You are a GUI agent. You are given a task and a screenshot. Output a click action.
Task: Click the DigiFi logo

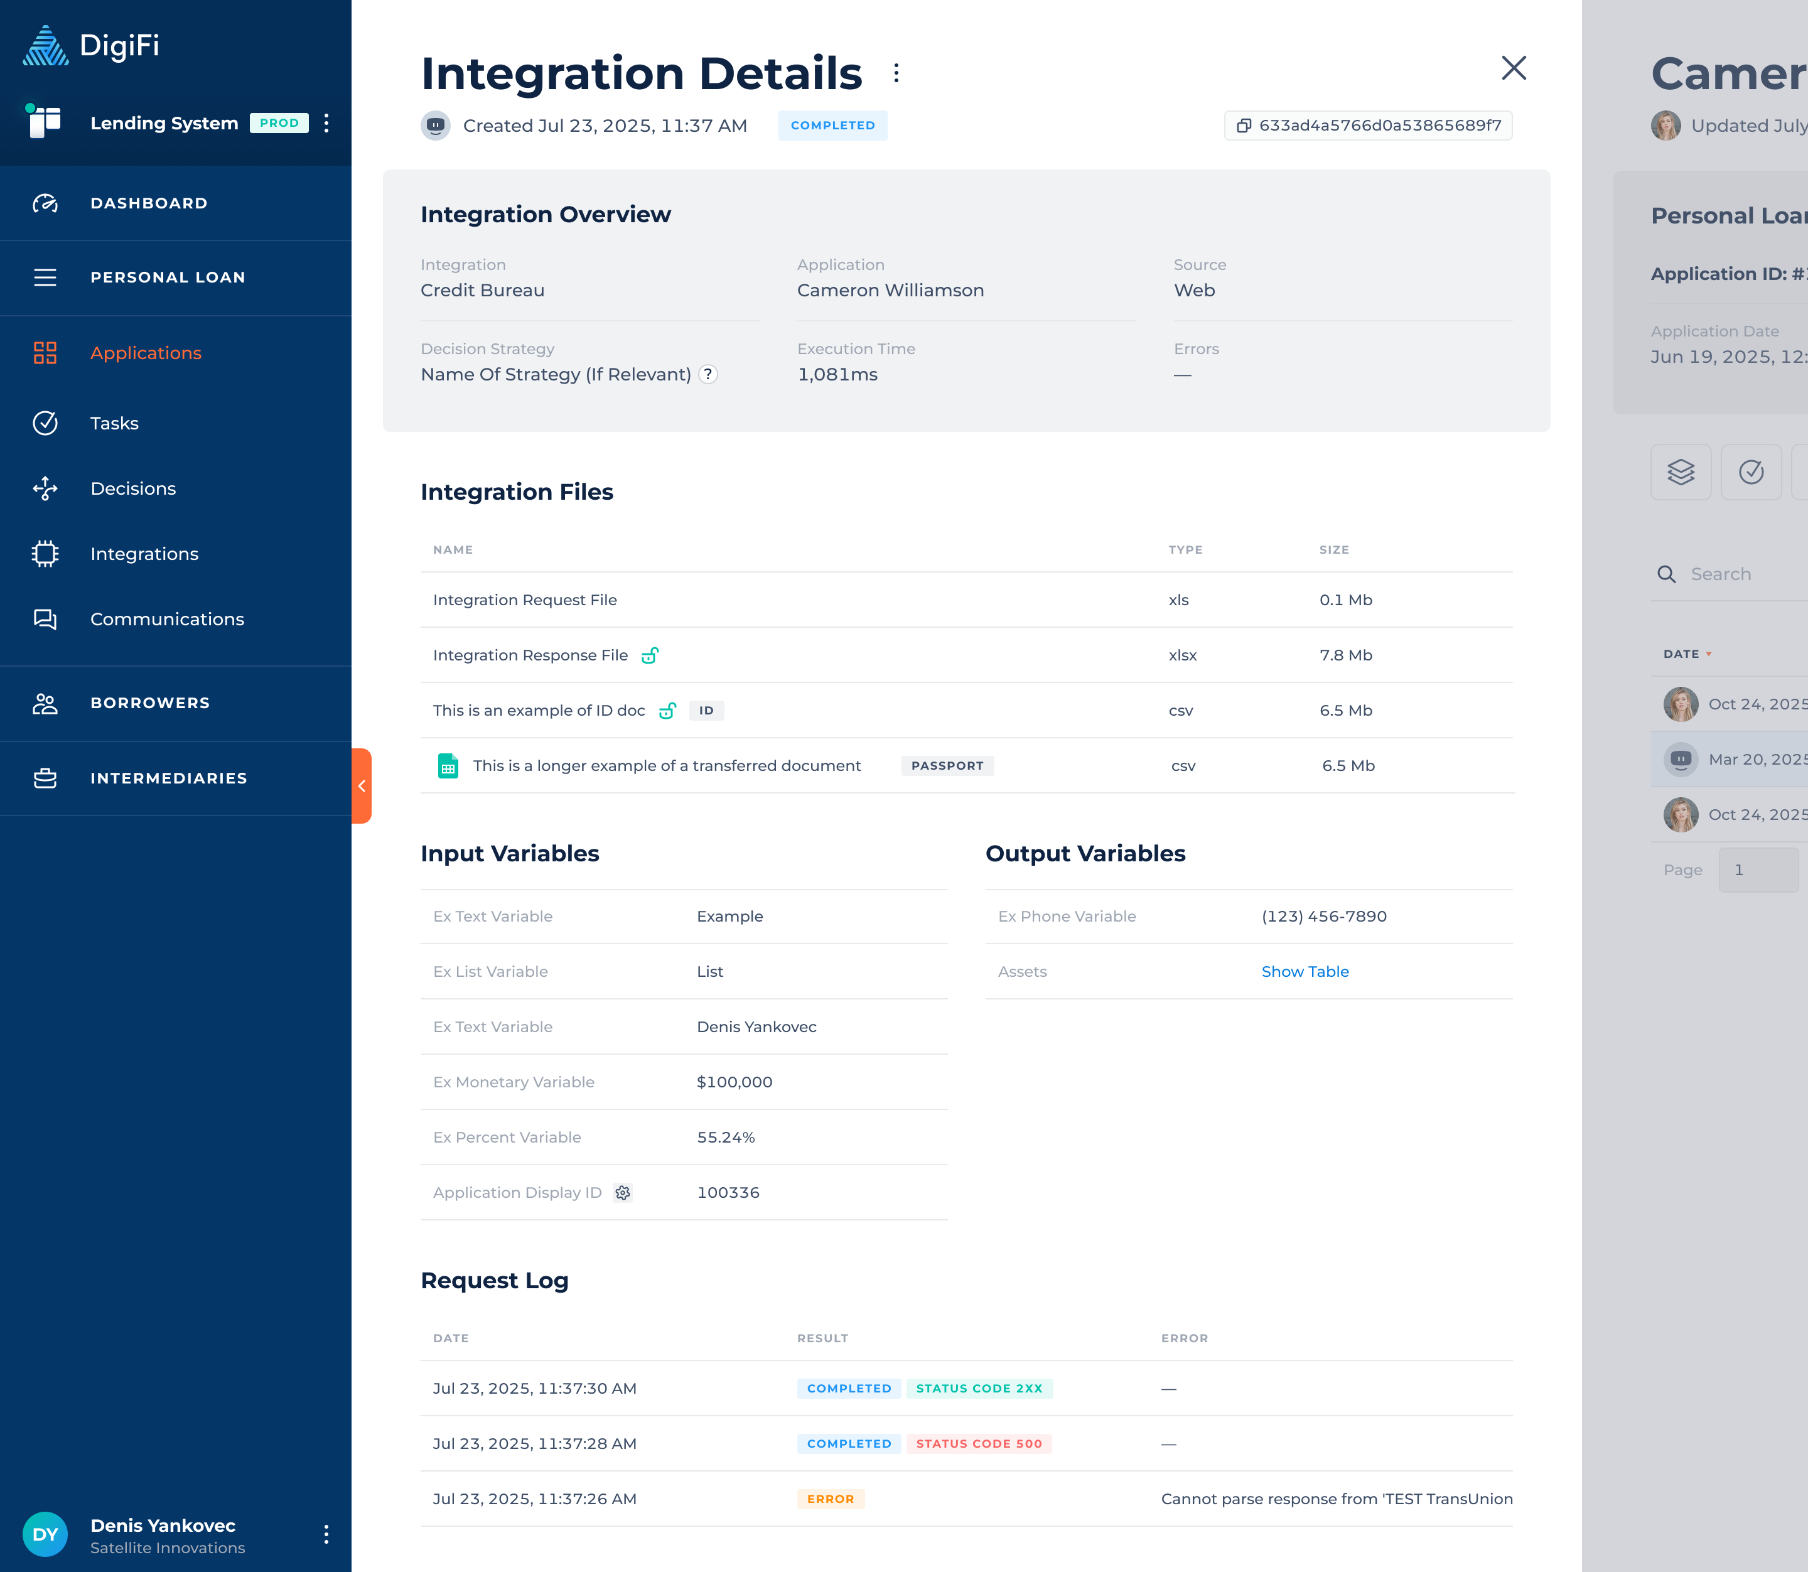coord(91,46)
